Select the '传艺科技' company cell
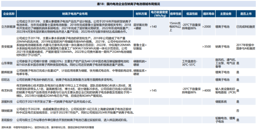The width and height of the screenshot is (256, 130). 9,90
